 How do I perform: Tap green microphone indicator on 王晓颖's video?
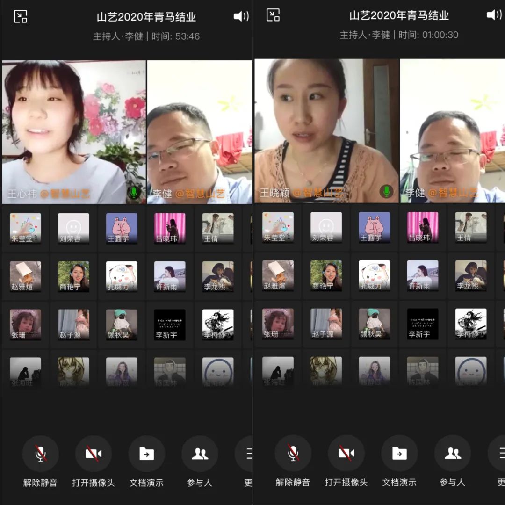click(386, 191)
